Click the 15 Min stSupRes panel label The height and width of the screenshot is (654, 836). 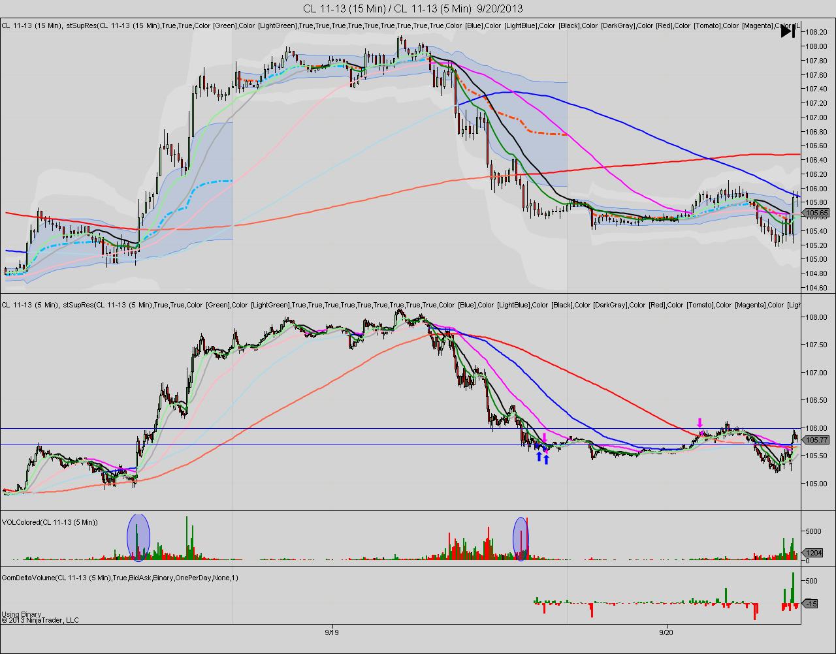pyautogui.click(x=400, y=25)
